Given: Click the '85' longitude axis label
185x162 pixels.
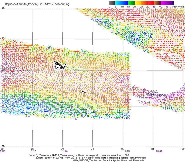Looking at the screenshot, I should point(153,149).
